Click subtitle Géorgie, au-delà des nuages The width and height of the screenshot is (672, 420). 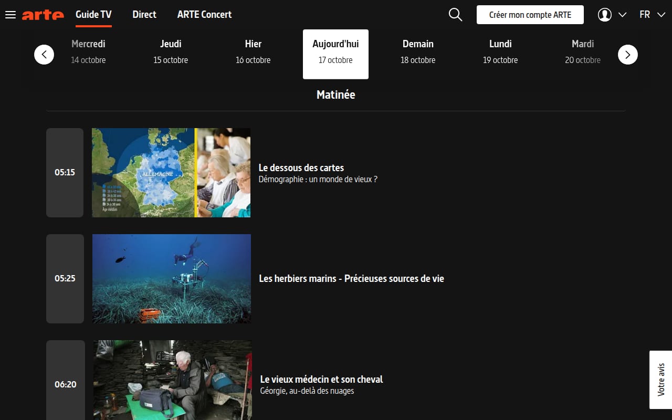pos(307,391)
